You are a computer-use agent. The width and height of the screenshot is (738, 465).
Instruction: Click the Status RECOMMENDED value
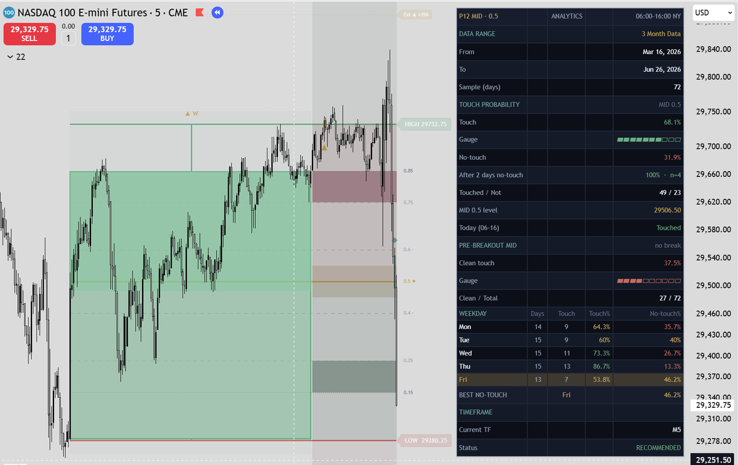click(659, 448)
